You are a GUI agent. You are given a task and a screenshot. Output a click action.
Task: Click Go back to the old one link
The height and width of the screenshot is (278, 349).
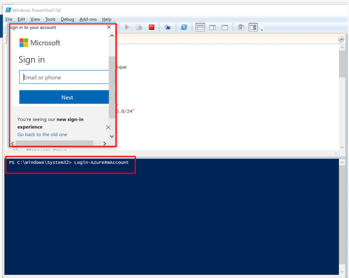pyautogui.click(x=42, y=134)
